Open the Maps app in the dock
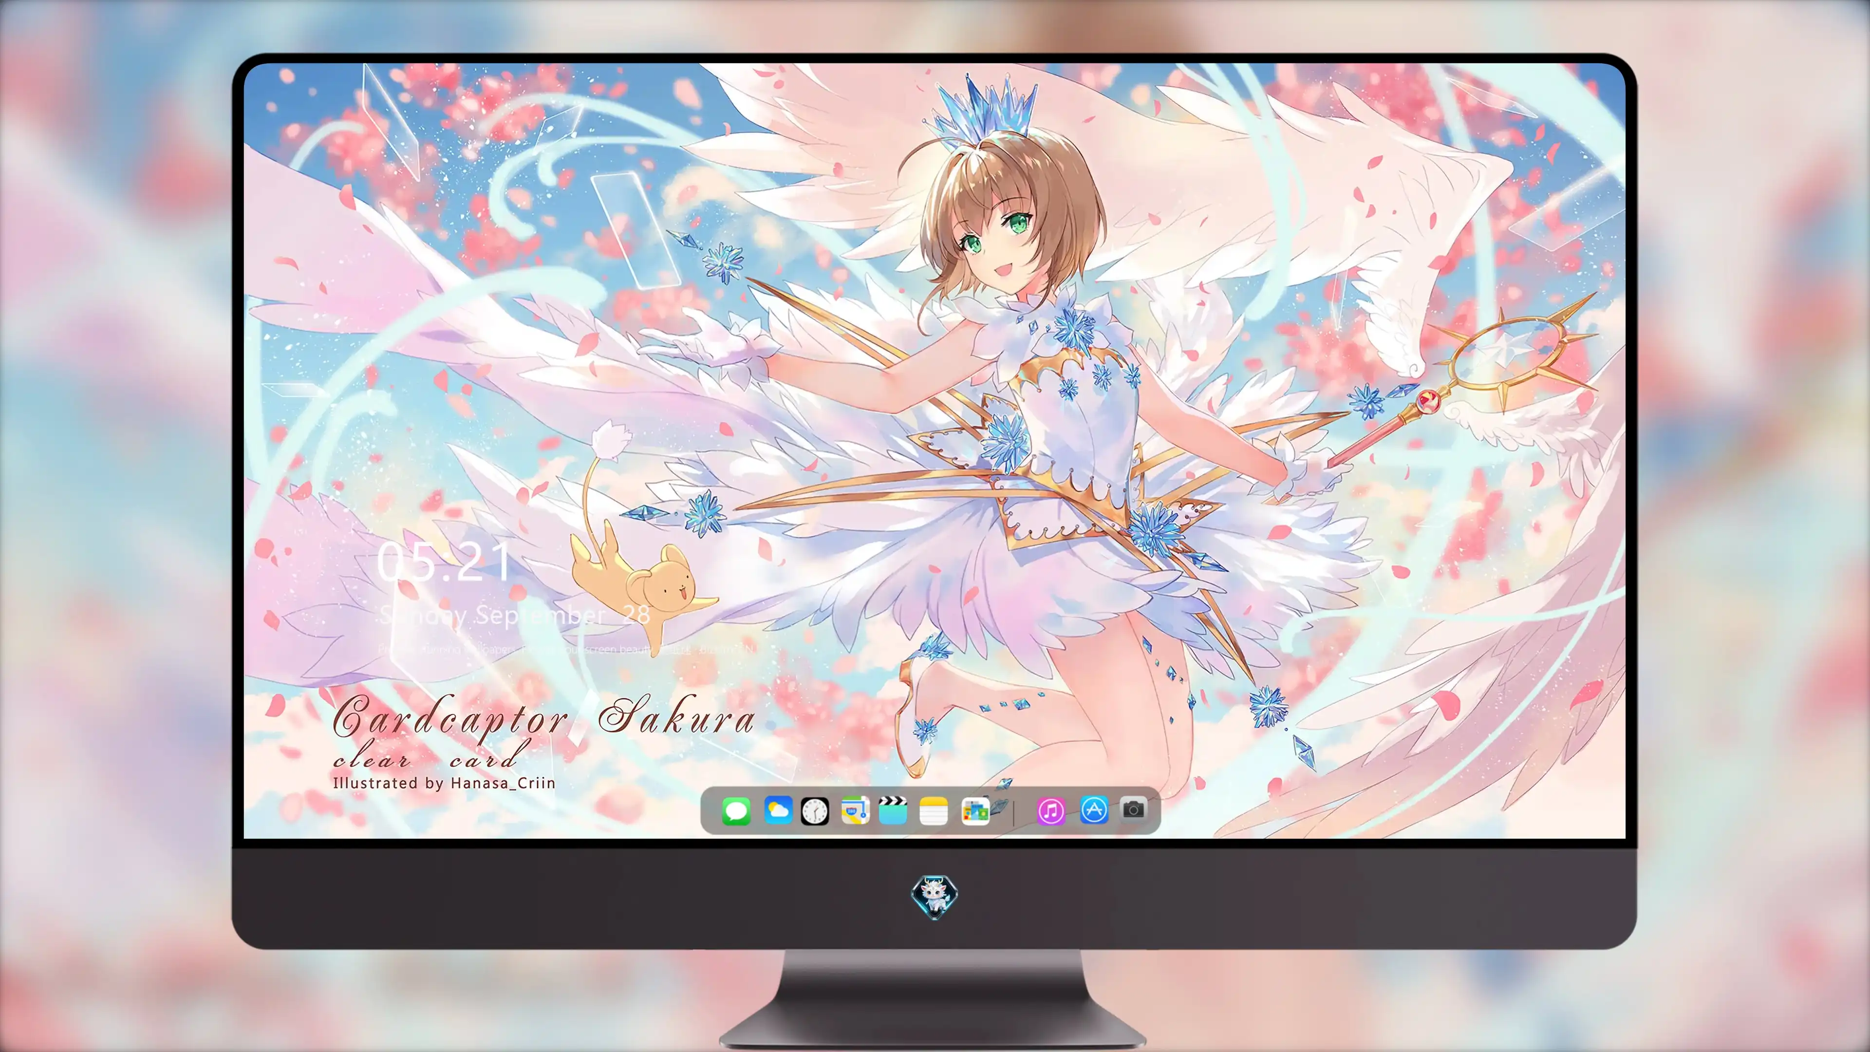 855,810
